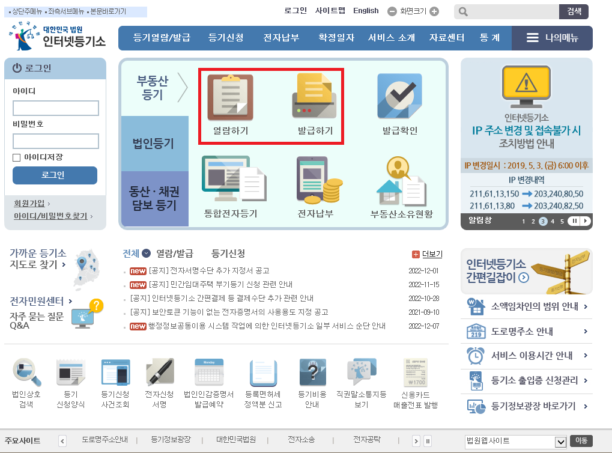Open the 아이디/비밀번호찾기 link
This screenshot has width=612, height=453.
(50, 216)
